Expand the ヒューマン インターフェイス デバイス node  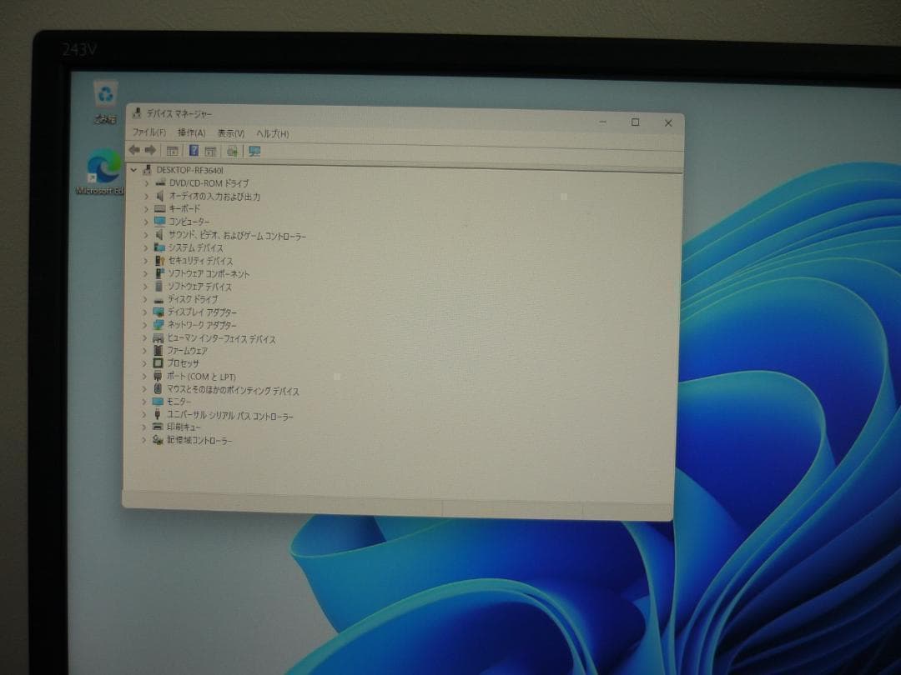[x=144, y=338]
